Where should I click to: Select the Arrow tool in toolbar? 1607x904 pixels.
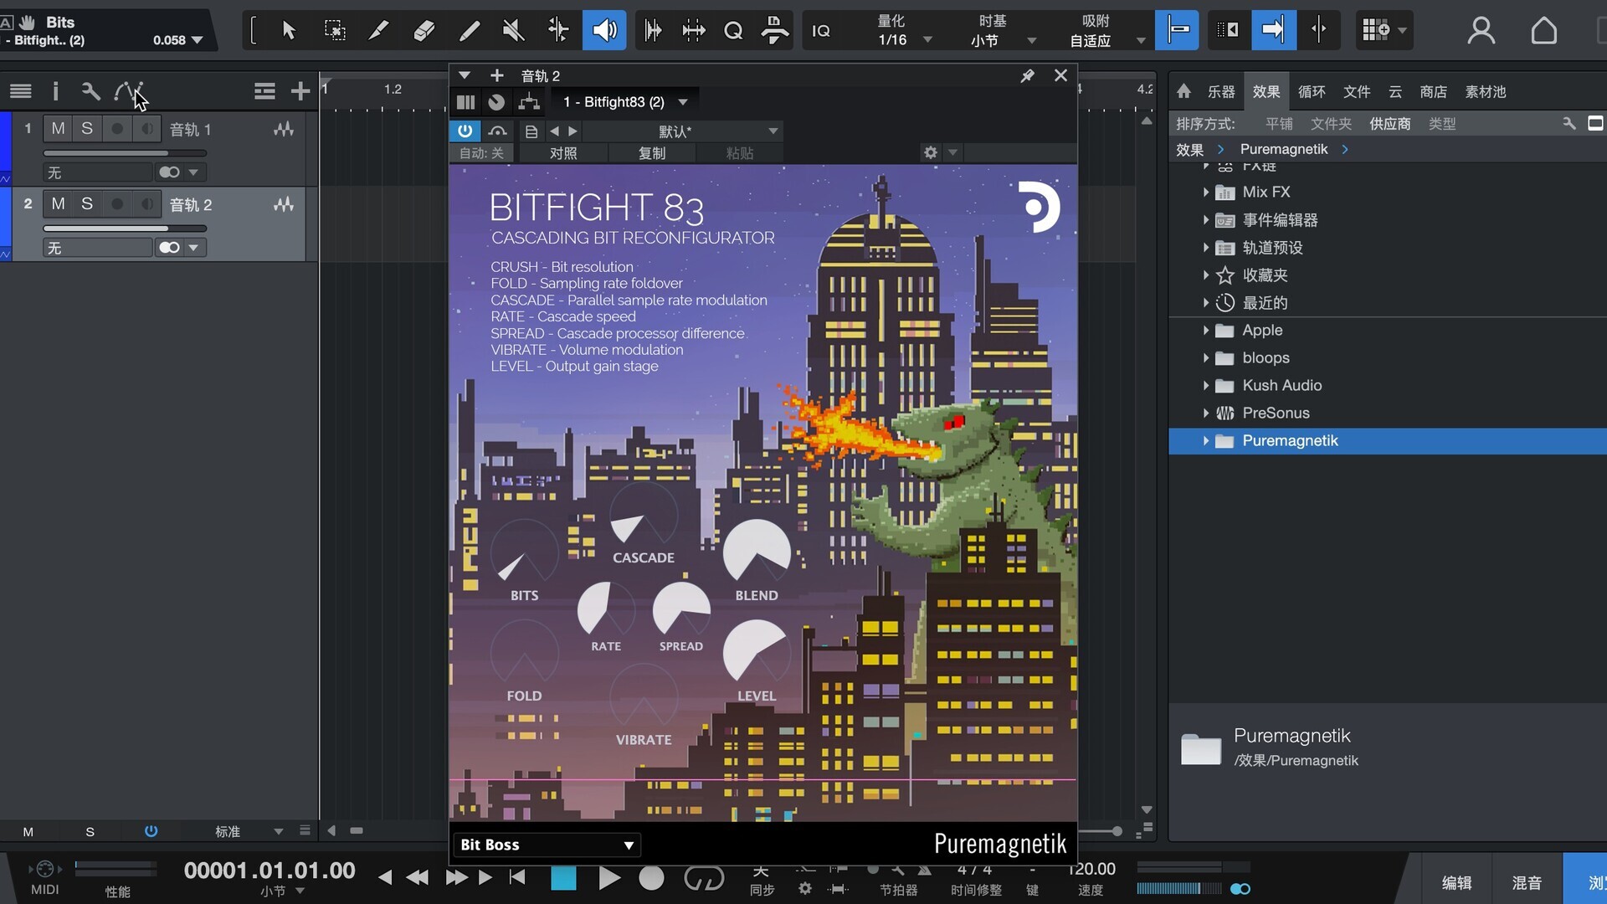[x=289, y=31]
